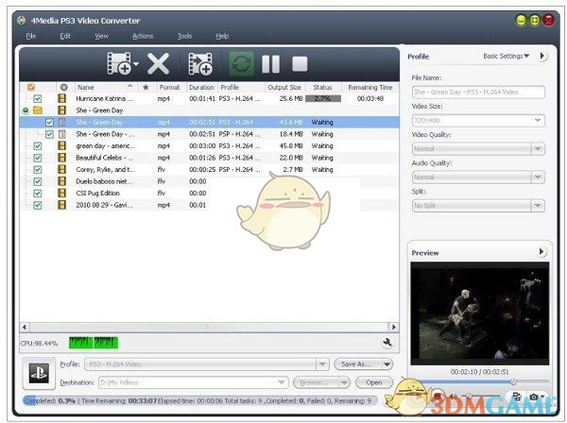The height and width of the screenshot is (423, 567).
Task: Click film icon of CSI Pug Edition row
Action: pos(62,193)
